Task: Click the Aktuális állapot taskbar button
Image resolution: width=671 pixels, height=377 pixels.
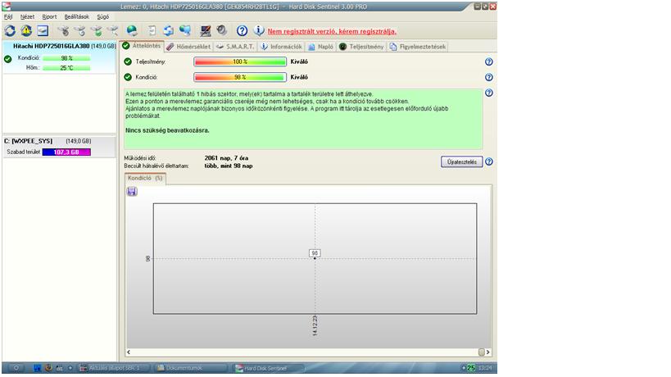Action: coord(115,368)
